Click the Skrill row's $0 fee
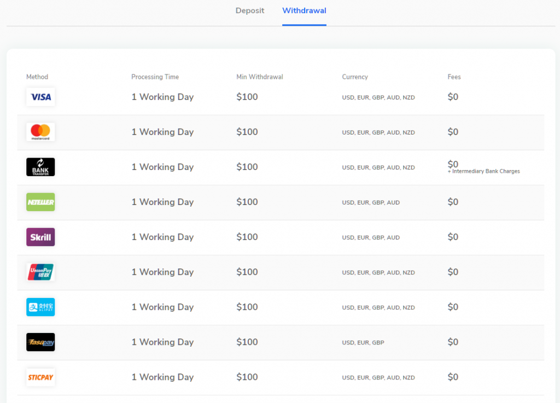560x403 pixels. 453,237
